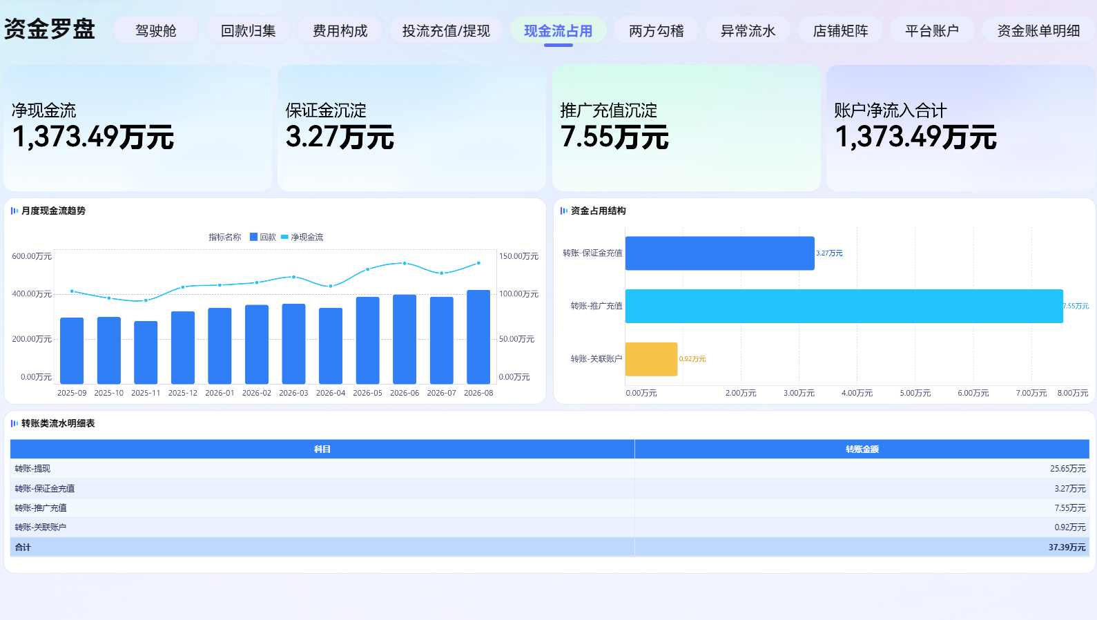Click the 2026-06 net cash flow data point

coord(405,263)
